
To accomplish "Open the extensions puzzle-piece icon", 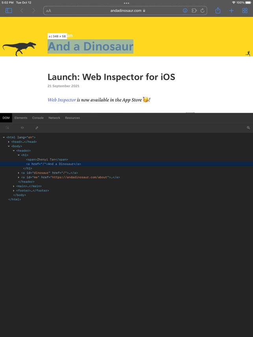I will 194,11.
